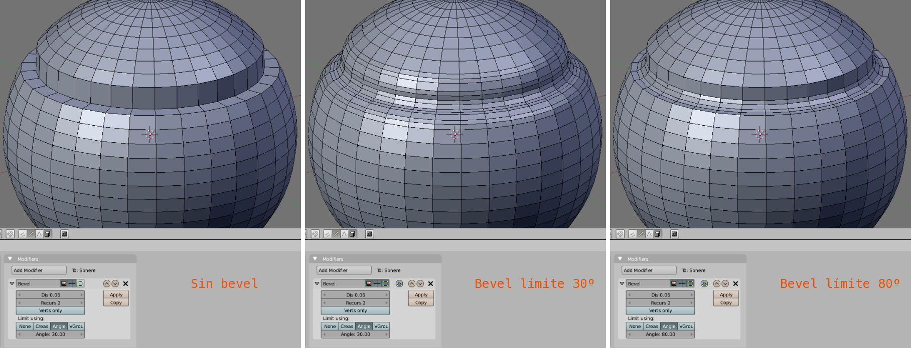Open Add Modifier menu in Bevel límite 30º panel
This screenshot has width=911, height=348.
tap(344, 270)
